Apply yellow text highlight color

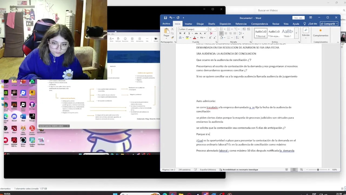[187, 38]
